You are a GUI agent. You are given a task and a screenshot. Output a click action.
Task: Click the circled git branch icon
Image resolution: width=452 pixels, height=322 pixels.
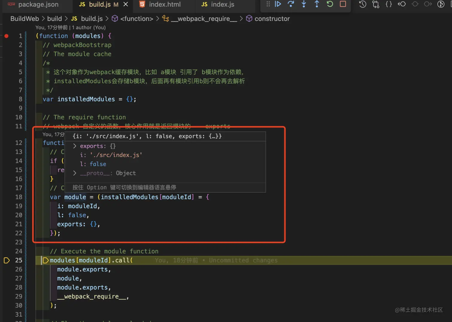click(441, 4)
